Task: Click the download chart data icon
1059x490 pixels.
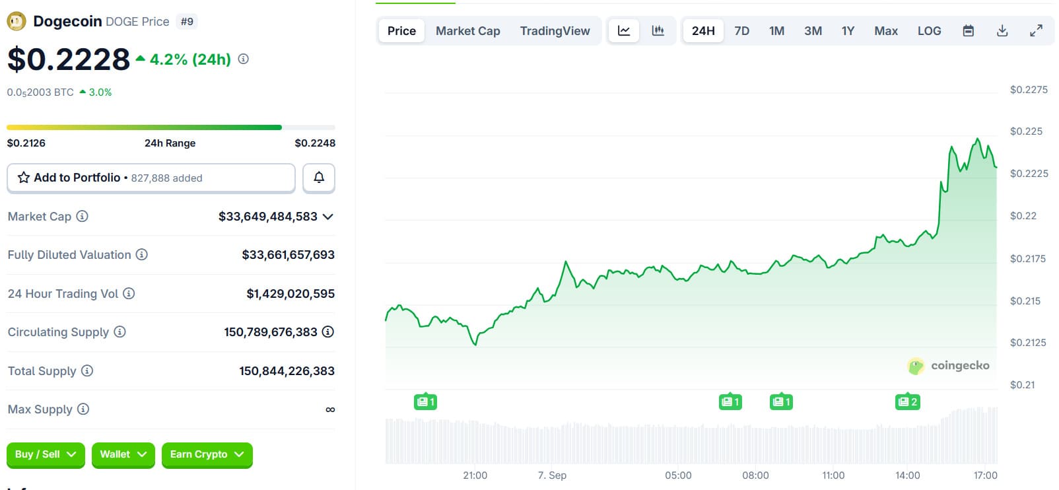Action: 1002,30
